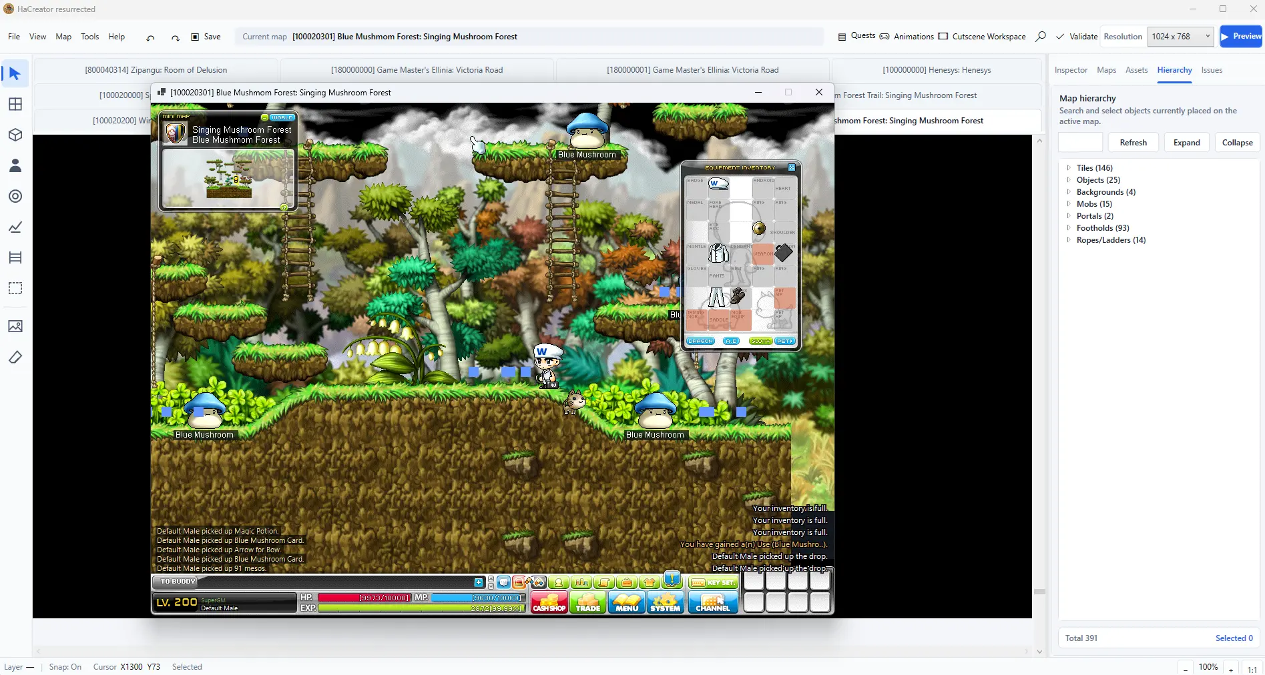
Task: Open Zipangu: Room of Delusion map tab
Action: pyautogui.click(x=156, y=70)
